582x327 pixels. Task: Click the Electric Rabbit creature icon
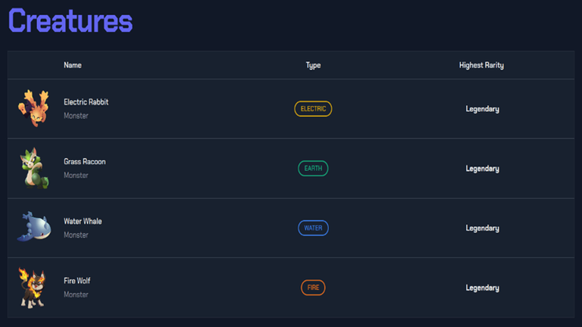tap(34, 108)
